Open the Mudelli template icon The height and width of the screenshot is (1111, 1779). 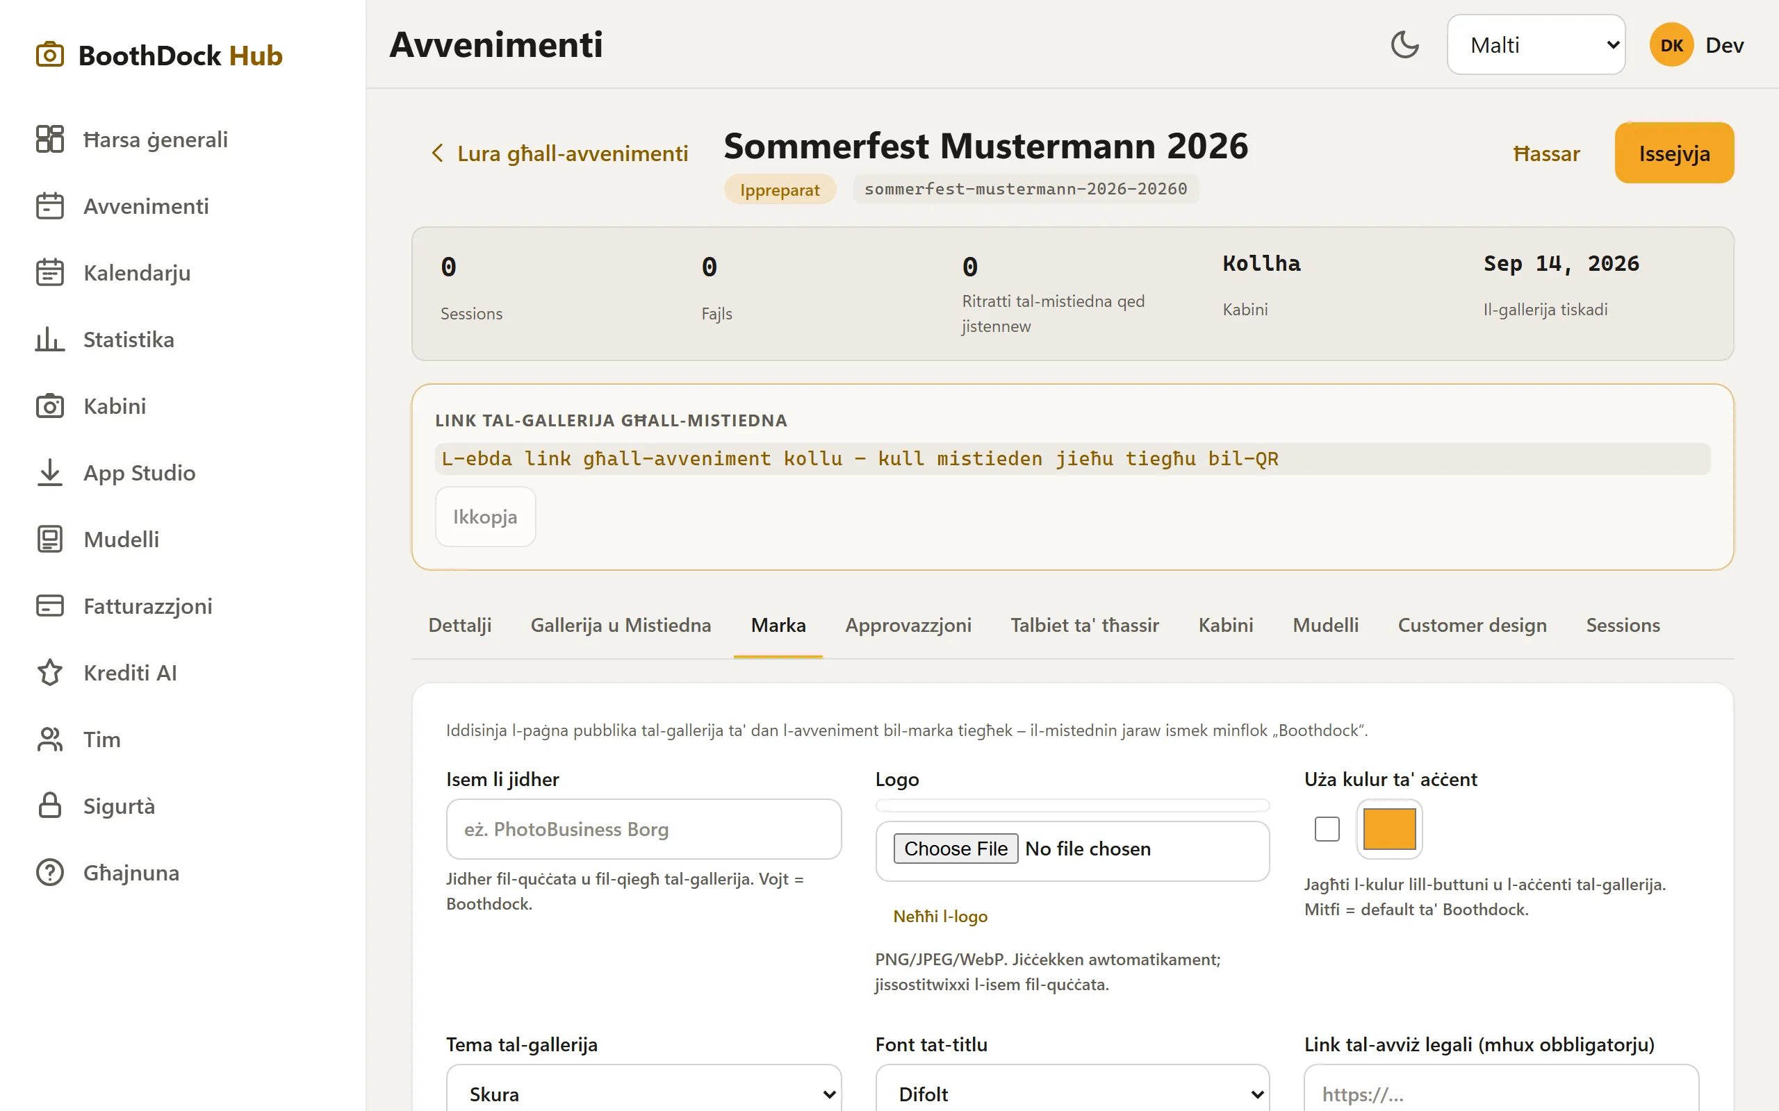49,540
